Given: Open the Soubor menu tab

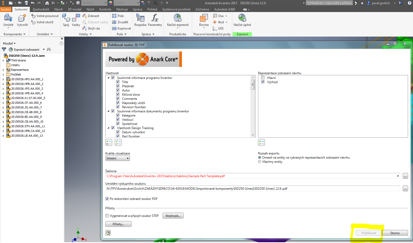Looking at the screenshot, I should 6,9.
